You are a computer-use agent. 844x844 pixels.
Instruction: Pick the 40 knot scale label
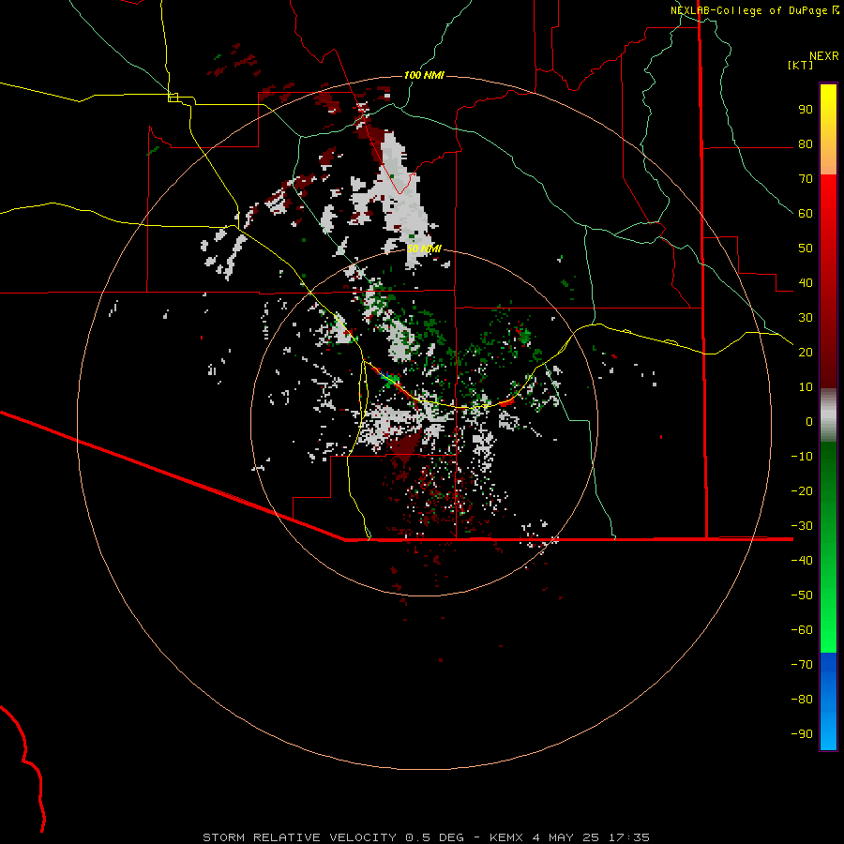point(806,282)
